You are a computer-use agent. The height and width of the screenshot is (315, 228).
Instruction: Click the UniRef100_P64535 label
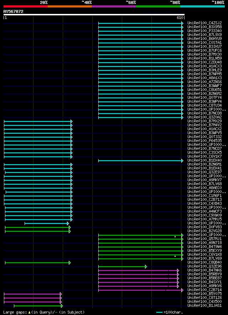pos(204,141)
